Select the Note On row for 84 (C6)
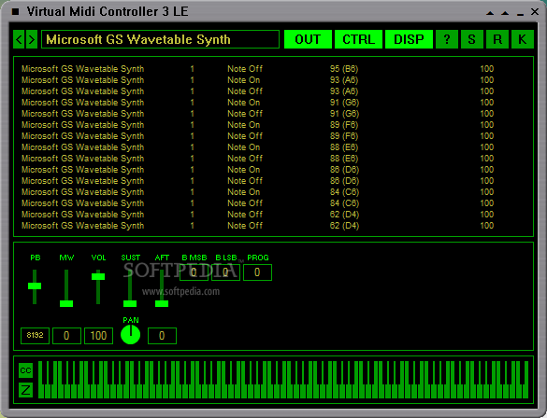 [257, 192]
